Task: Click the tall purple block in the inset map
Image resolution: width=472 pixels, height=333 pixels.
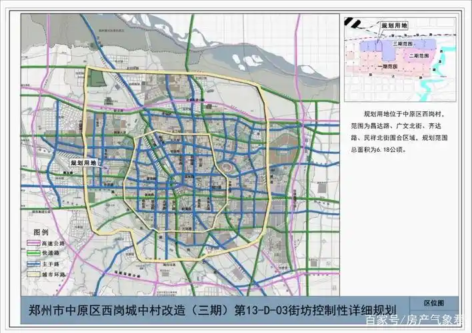Action: (390, 50)
